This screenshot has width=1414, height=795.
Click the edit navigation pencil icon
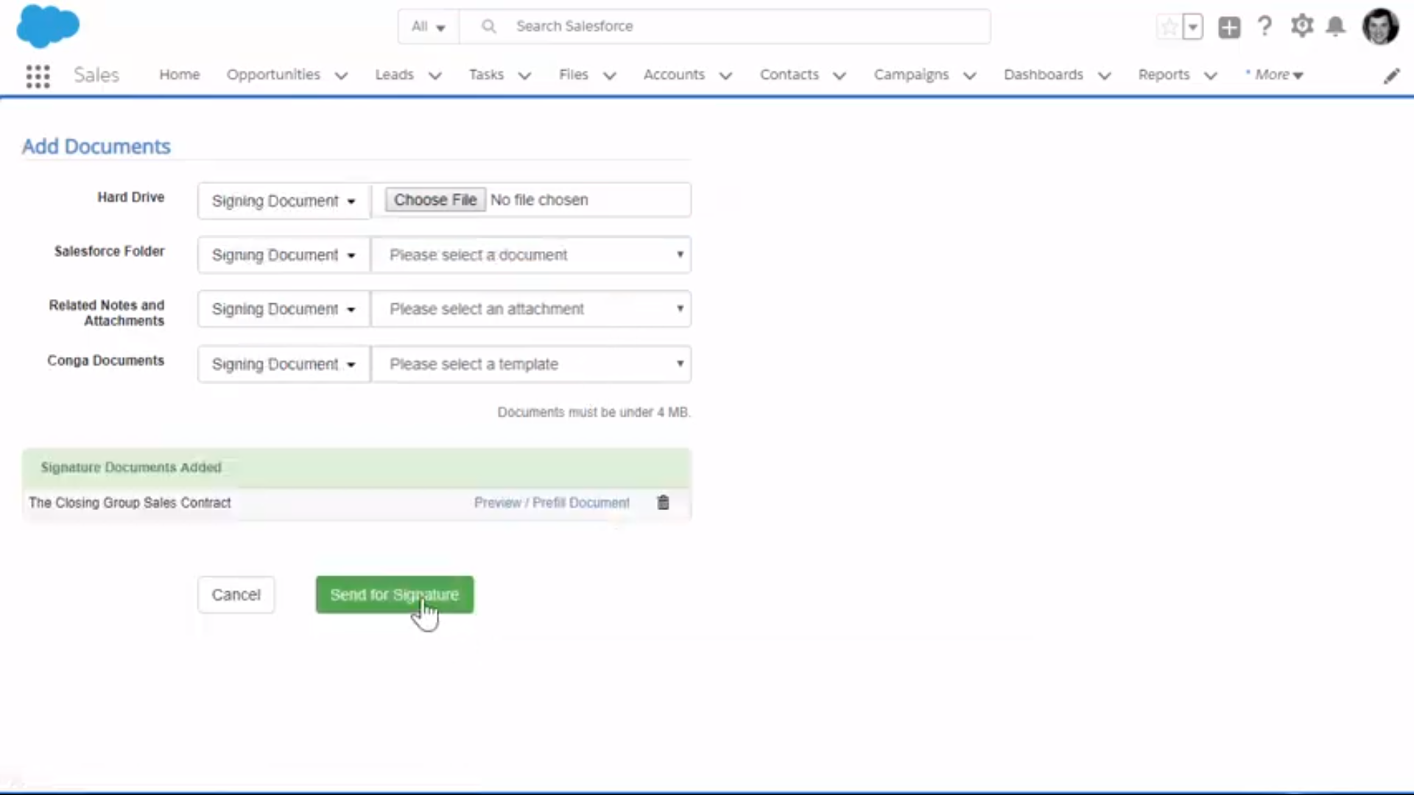(1391, 76)
